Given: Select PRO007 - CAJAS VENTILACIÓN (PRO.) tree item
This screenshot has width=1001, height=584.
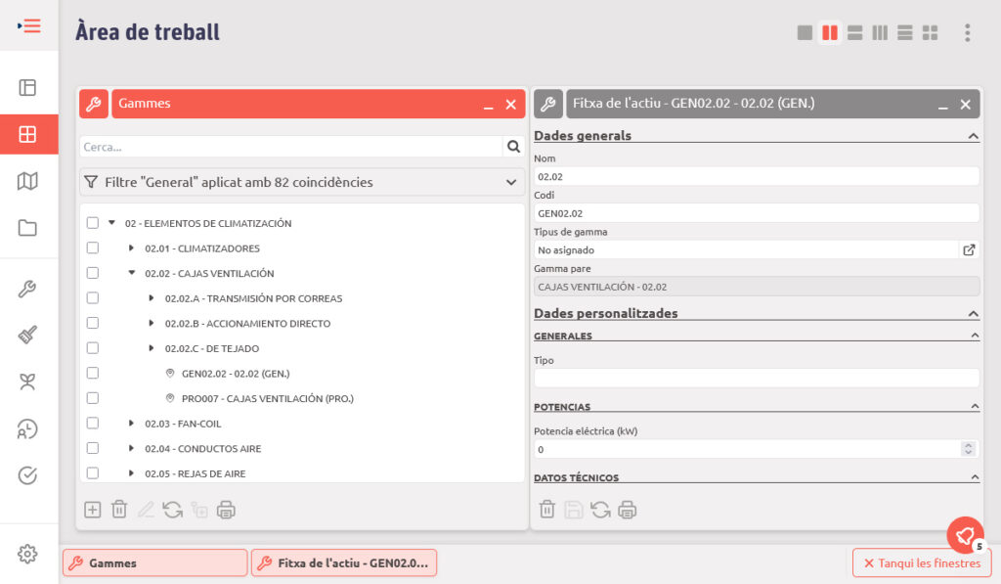Looking at the screenshot, I should [x=267, y=398].
